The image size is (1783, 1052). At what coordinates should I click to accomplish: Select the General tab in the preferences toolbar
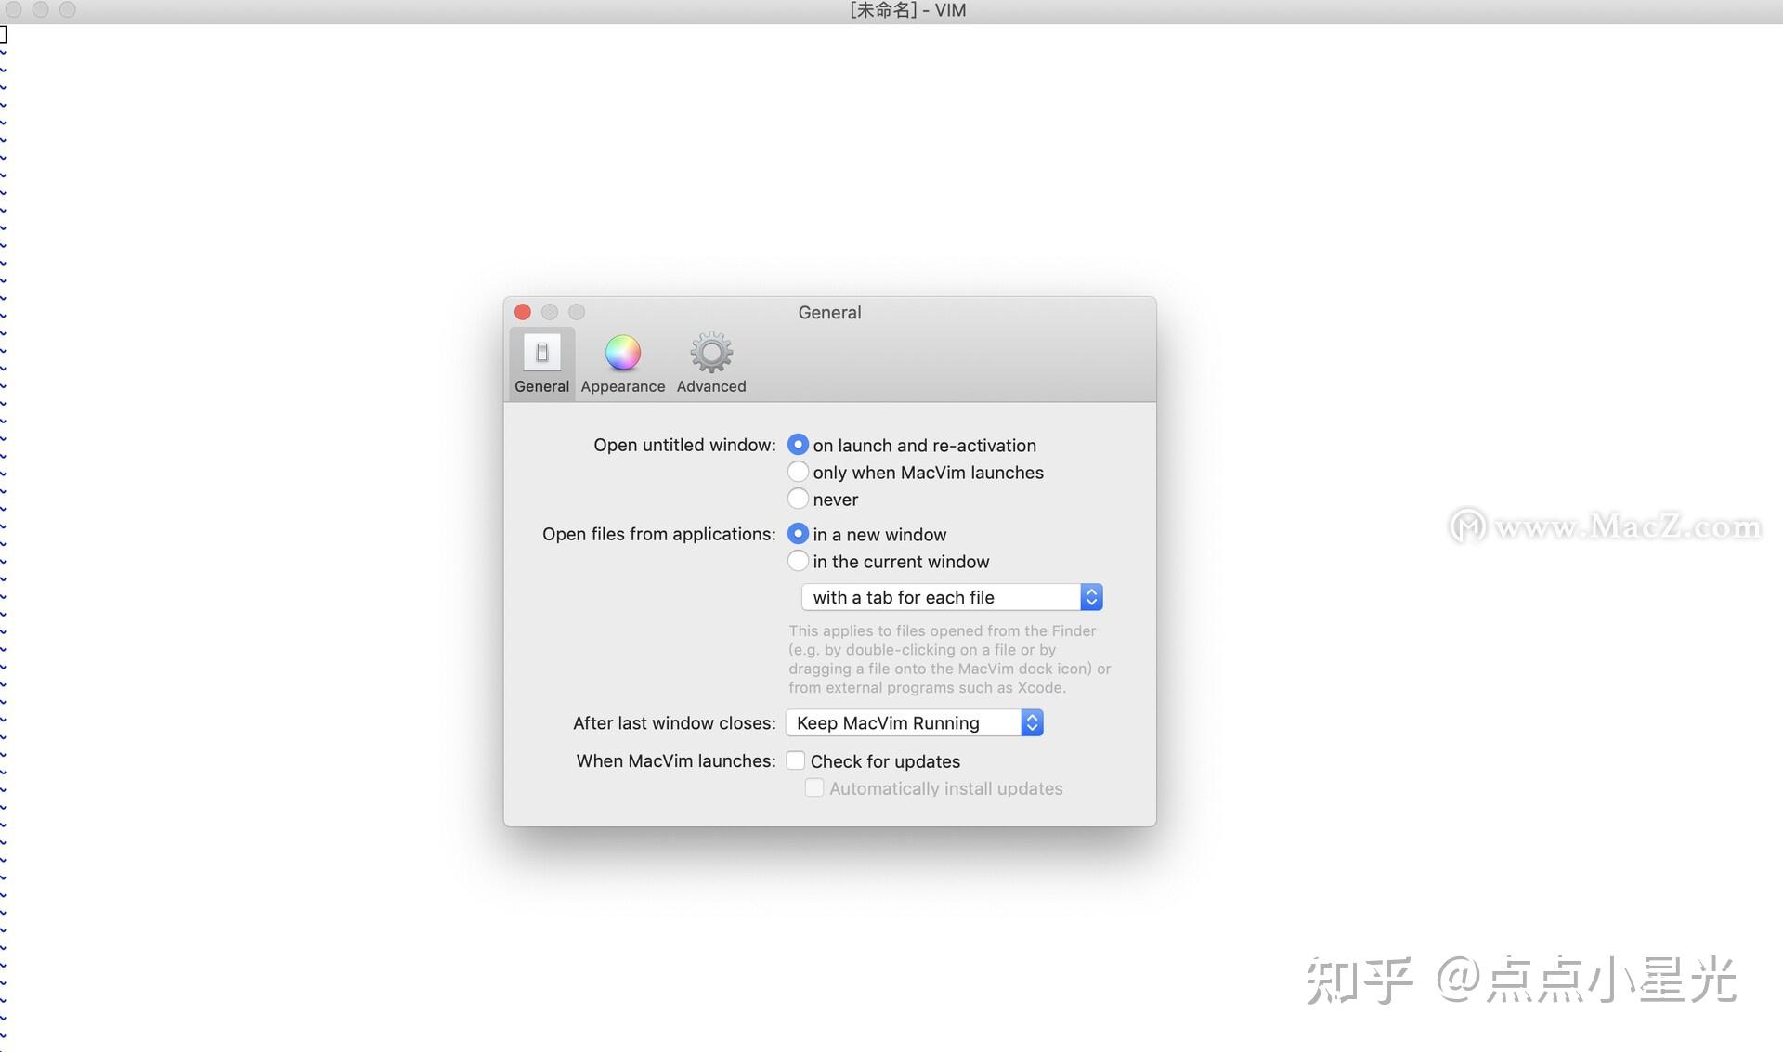[541, 362]
